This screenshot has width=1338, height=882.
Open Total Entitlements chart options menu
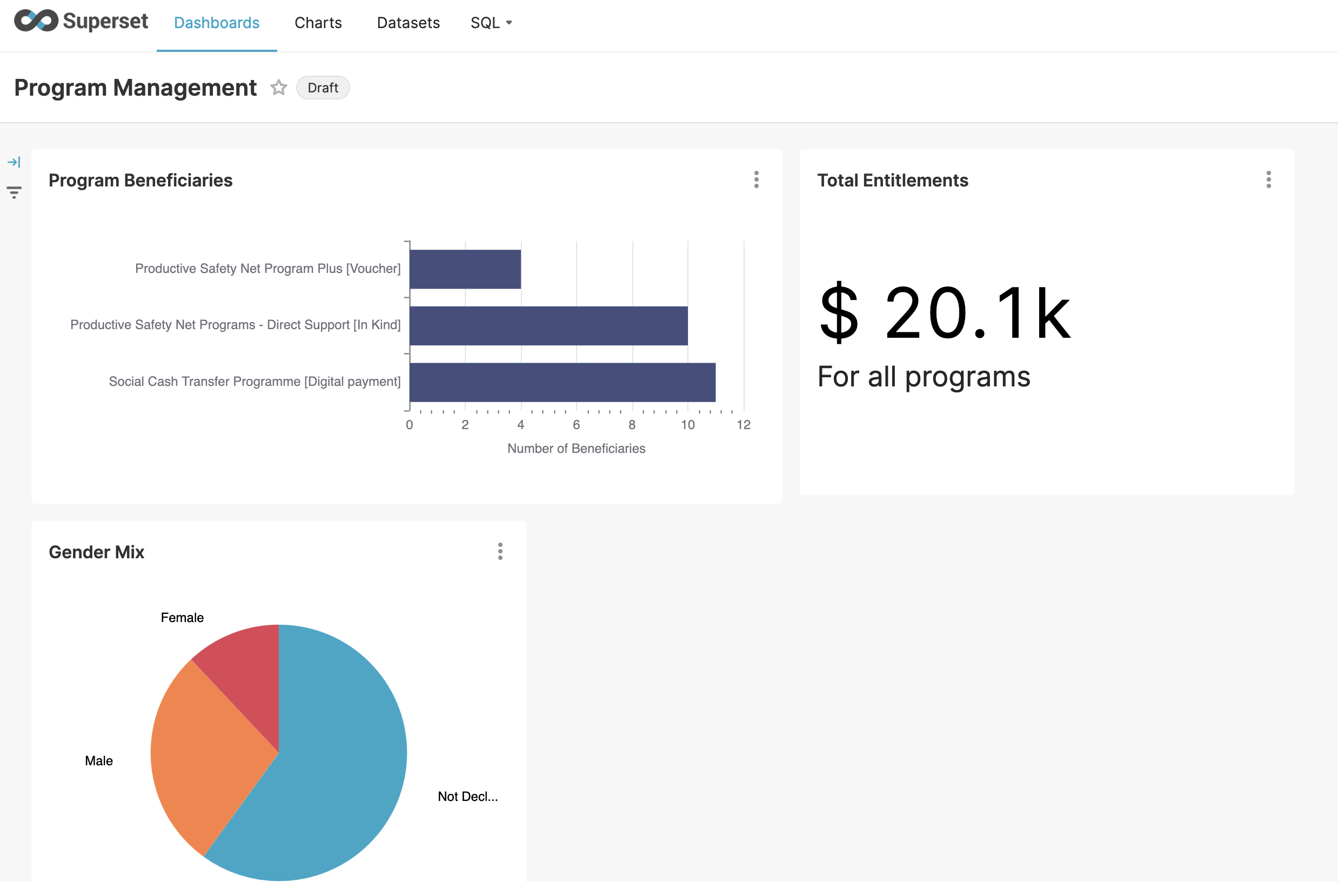[1268, 180]
